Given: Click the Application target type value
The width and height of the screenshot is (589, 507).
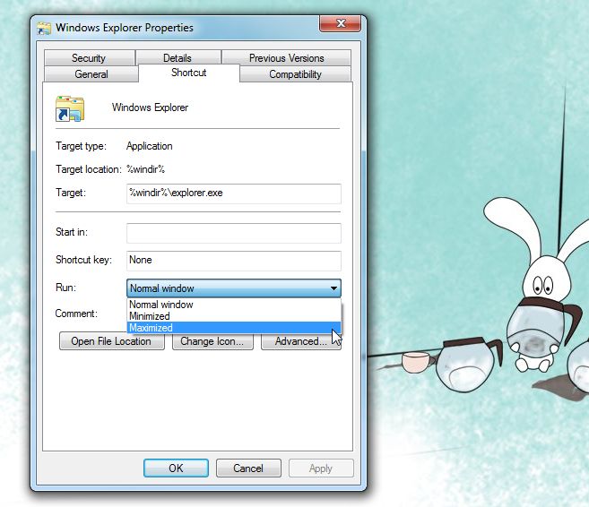Looking at the screenshot, I should pyautogui.click(x=150, y=146).
